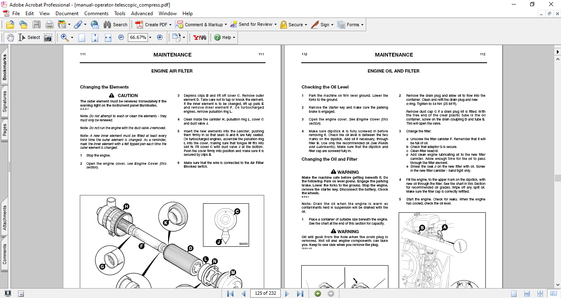Click the Search button
The width and height of the screenshot is (561, 298).
[x=115, y=25]
